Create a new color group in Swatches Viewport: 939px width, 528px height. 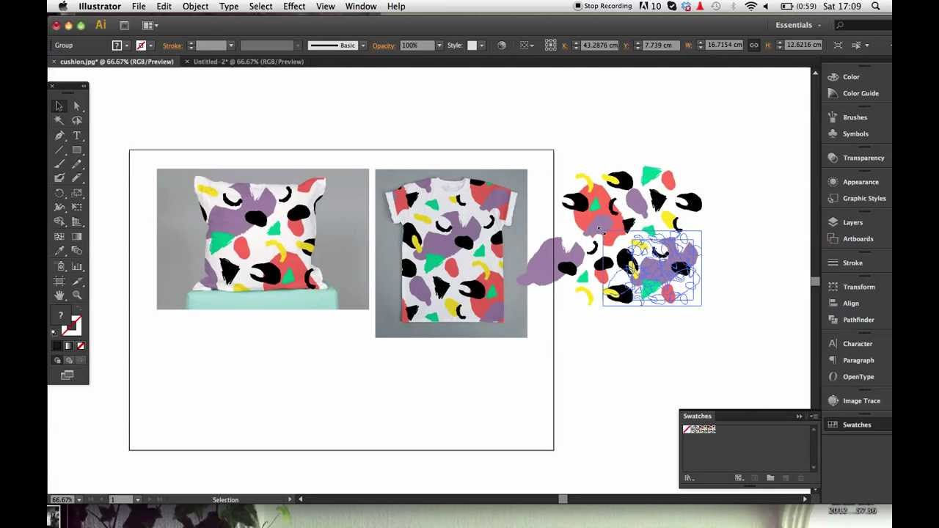coord(770,478)
